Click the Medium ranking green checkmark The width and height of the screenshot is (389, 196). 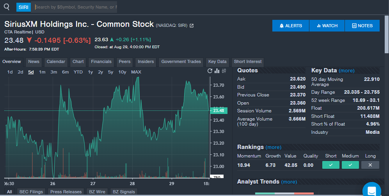pyautogui.click(x=350, y=165)
